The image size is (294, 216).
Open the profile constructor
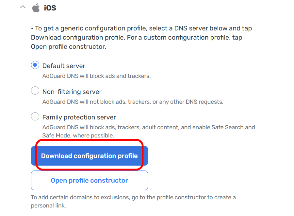click(90, 180)
